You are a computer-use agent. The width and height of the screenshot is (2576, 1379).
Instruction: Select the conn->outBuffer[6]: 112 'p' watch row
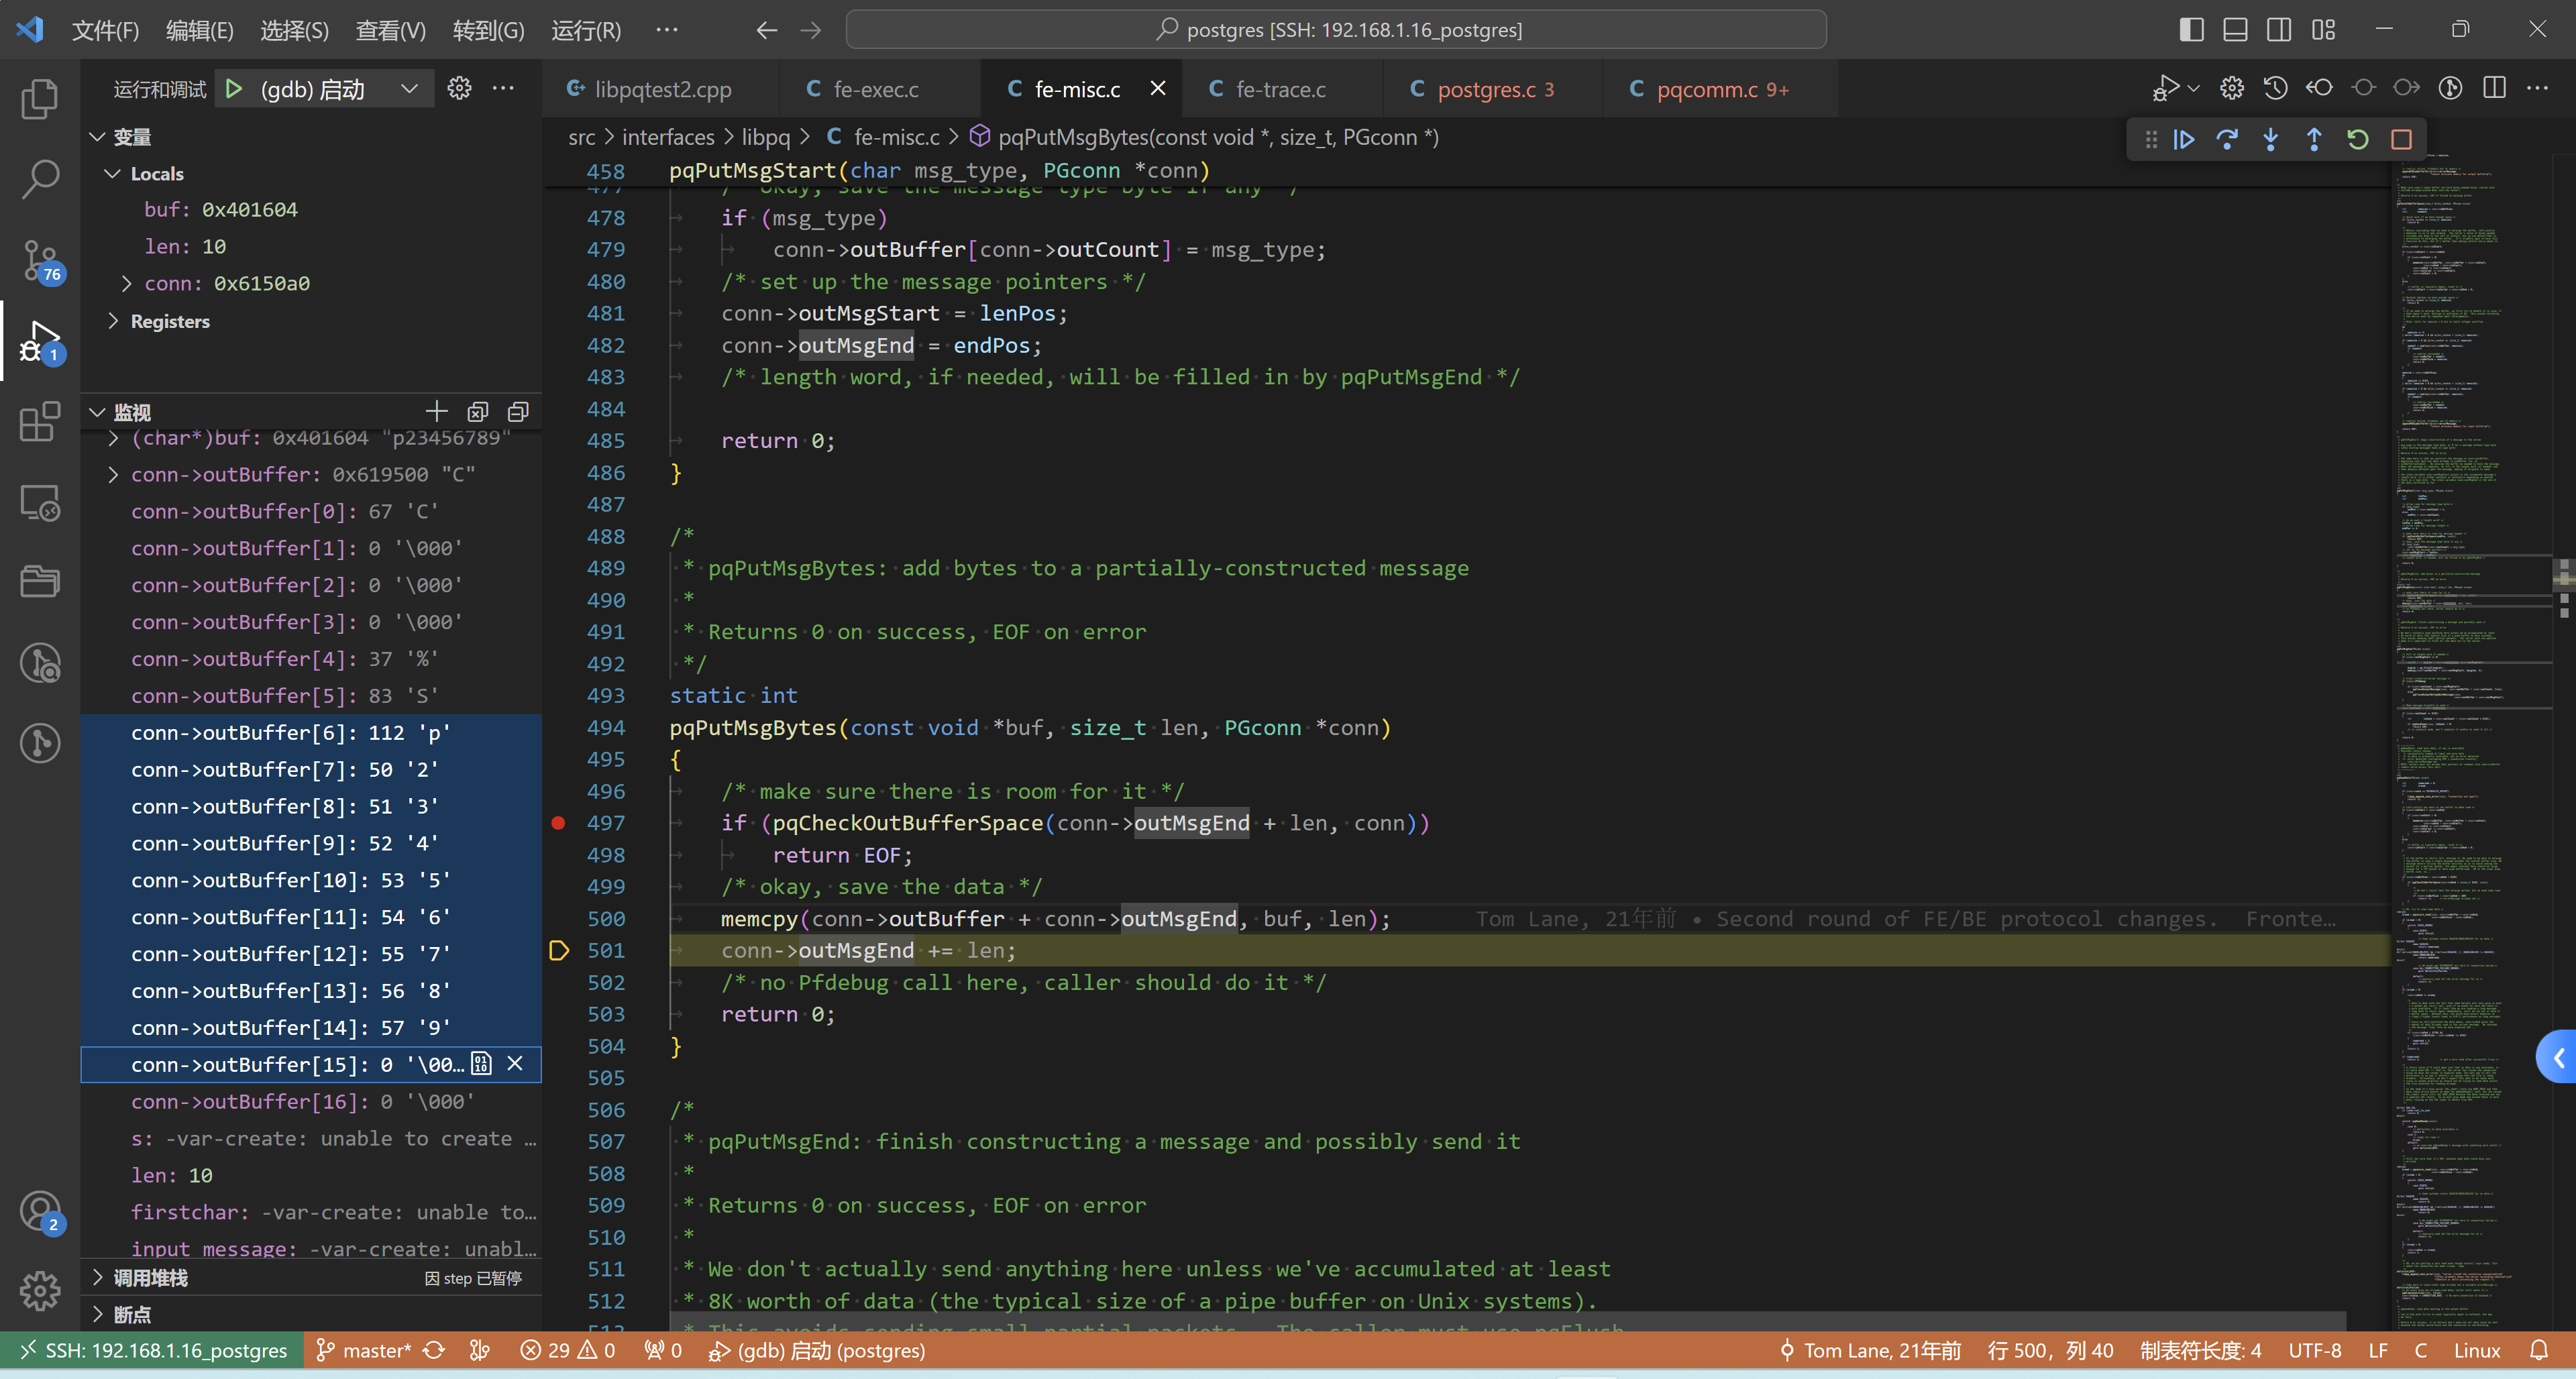click(x=311, y=733)
